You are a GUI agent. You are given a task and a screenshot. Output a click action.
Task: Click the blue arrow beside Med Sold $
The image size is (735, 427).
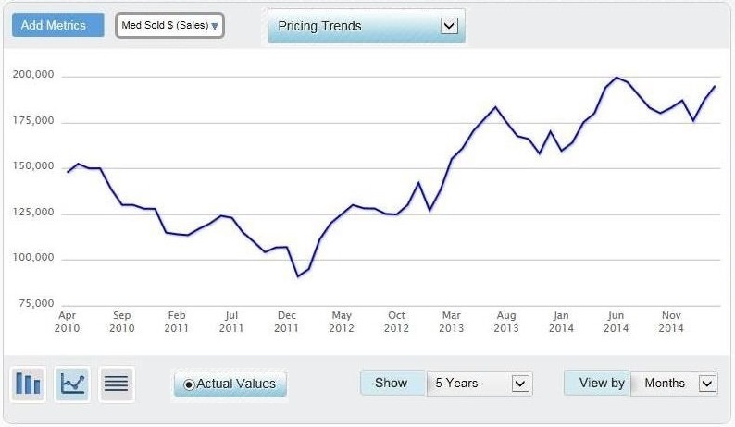pos(215,26)
